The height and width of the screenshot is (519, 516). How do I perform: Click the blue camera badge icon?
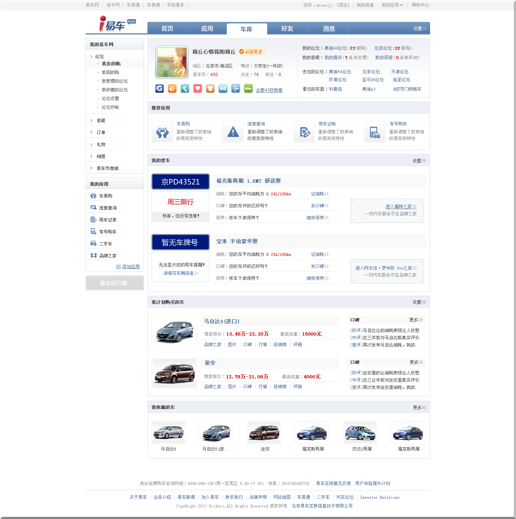coord(223,88)
